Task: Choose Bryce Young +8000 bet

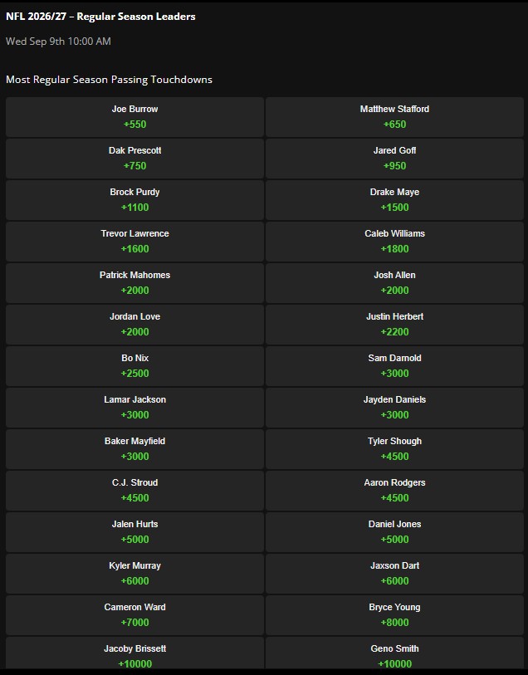Action: tap(394, 615)
